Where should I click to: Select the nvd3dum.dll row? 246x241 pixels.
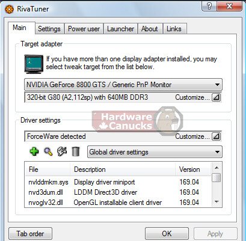click(118, 192)
